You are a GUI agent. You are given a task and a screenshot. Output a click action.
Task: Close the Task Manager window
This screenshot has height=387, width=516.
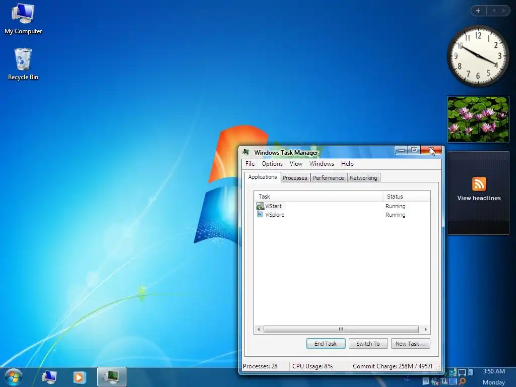point(431,150)
